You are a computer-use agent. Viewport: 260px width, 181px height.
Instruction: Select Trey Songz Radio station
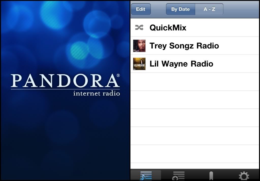click(195, 46)
